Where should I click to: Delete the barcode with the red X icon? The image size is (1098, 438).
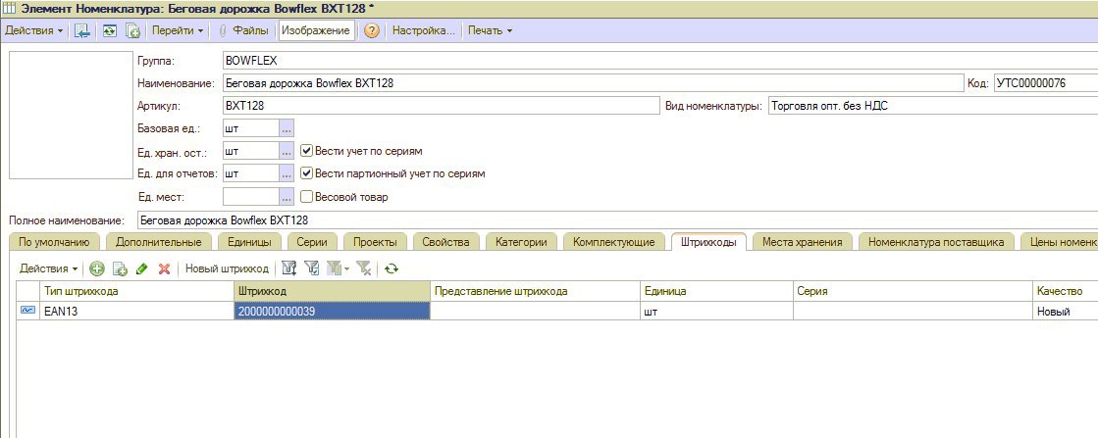165,268
